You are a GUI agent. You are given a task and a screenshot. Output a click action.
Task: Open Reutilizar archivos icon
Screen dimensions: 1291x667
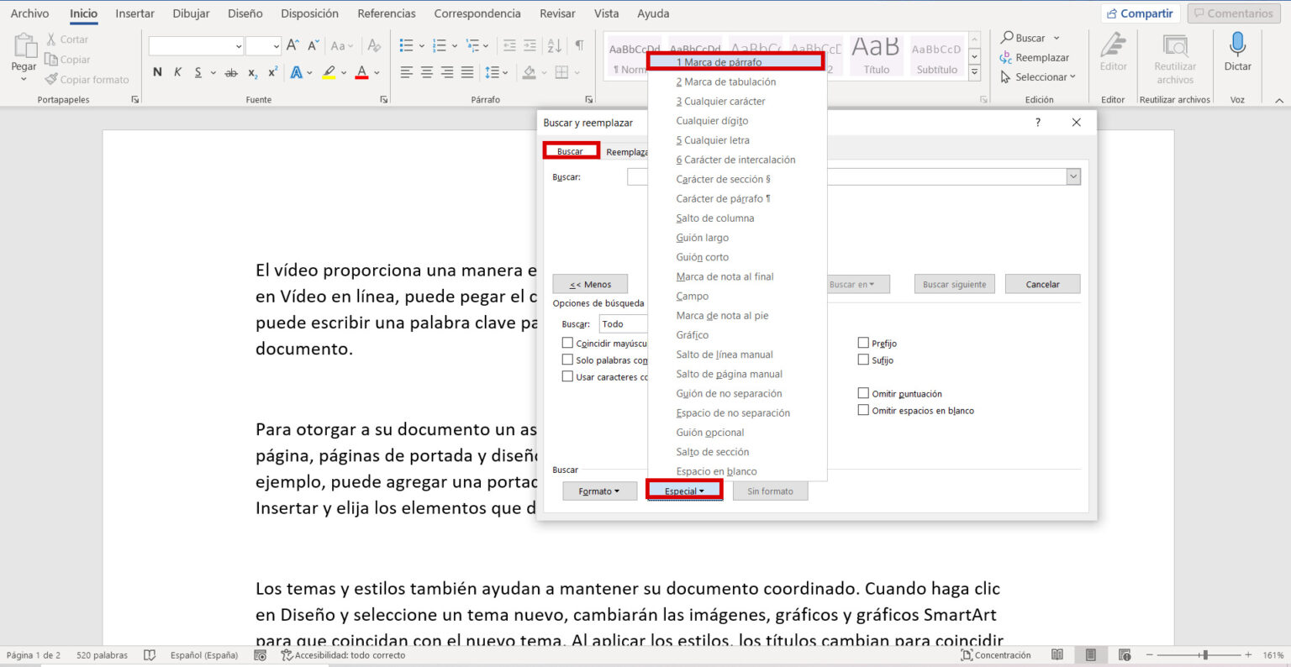[x=1175, y=45]
